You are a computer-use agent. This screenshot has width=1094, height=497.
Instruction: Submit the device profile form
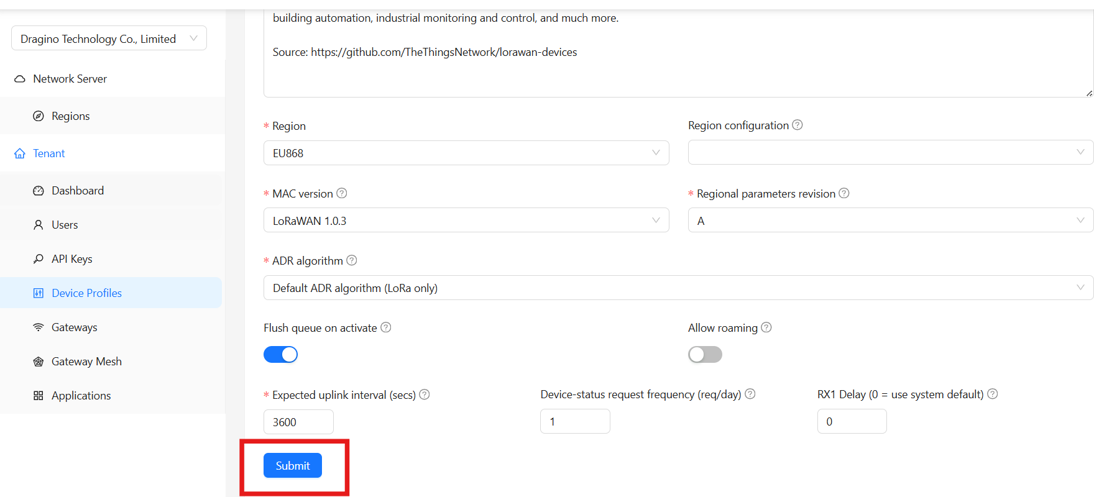pos(293,466)
